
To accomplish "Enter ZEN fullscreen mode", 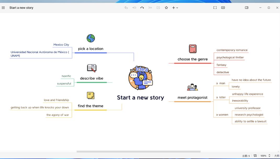I will tap(215, 8).
